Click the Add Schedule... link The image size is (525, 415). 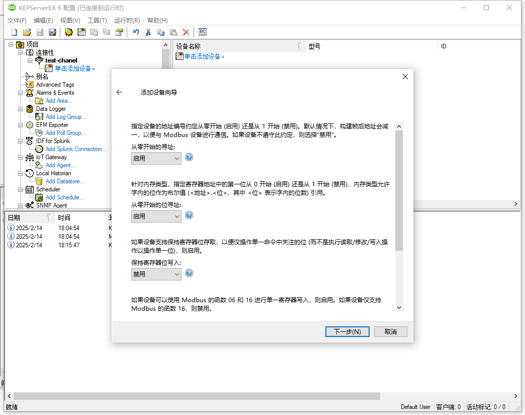point(65,197)
